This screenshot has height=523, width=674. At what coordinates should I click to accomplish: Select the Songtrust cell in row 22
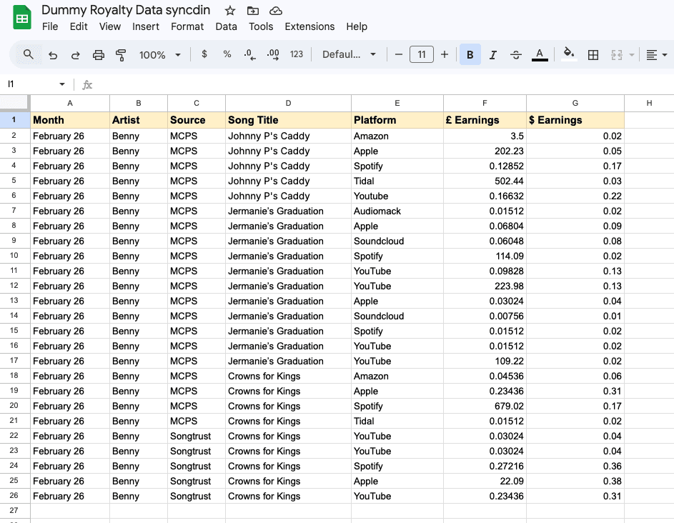pyautogui.click(x=197, y=437)
